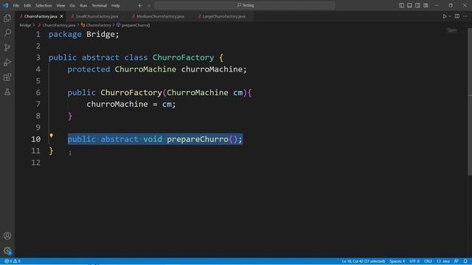The image size is (472, 265).
Task: Open the Explorer view in activity bar
Action: [x=7, y=18]
